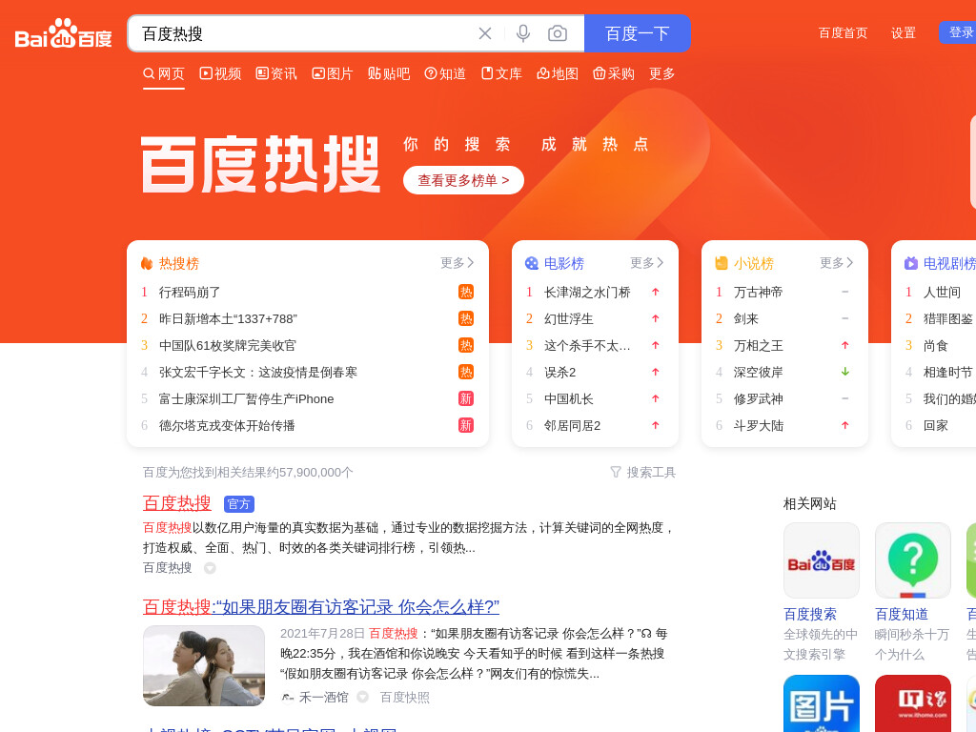Viewport: 976px width, 732px height.
Task: Switch to the 资讯 tab
Action: point(276,74)
